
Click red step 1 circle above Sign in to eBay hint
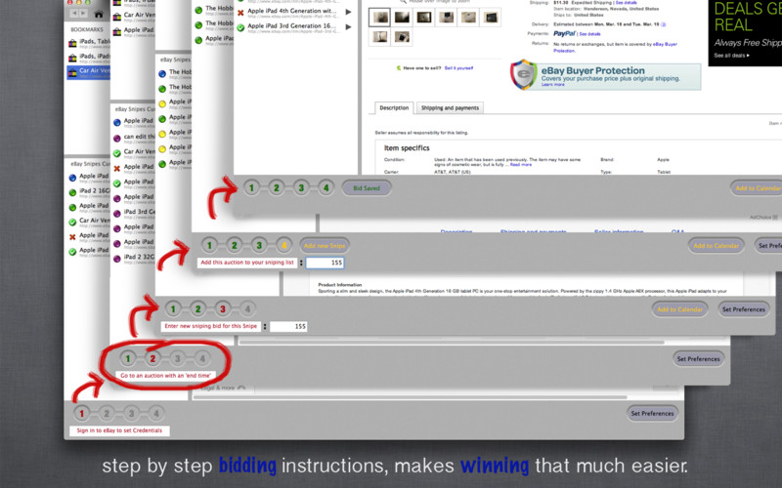coord(82,413)
